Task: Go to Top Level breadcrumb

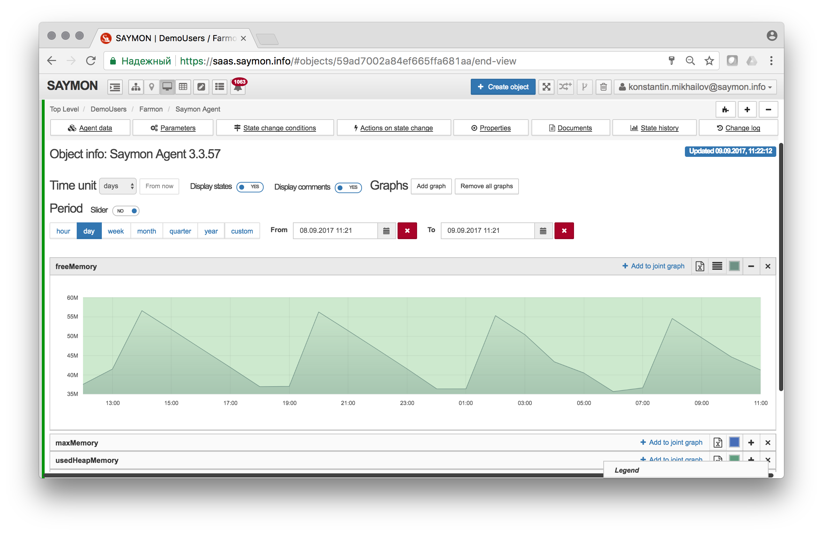Action: [65, 109]
